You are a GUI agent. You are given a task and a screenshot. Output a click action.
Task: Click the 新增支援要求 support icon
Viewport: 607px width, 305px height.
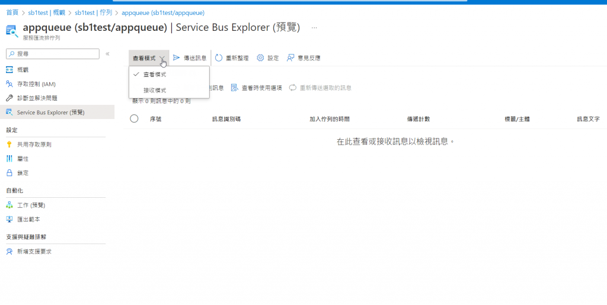pyautogui.click(x=9, y=252)
